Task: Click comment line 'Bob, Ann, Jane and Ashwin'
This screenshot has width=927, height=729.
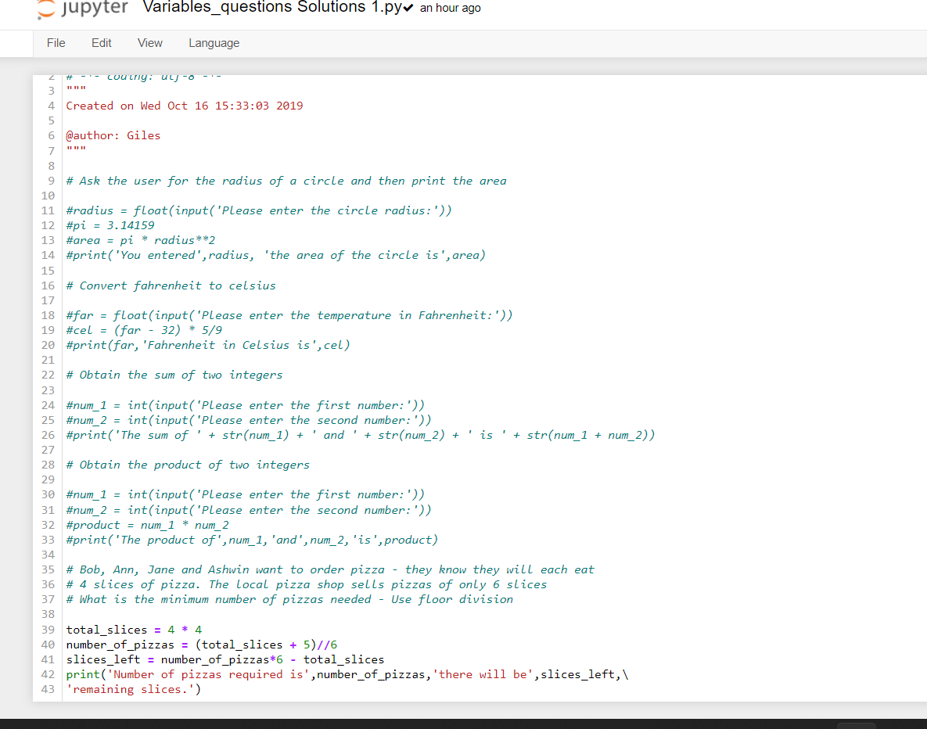Action: click(x=330, y=569)
